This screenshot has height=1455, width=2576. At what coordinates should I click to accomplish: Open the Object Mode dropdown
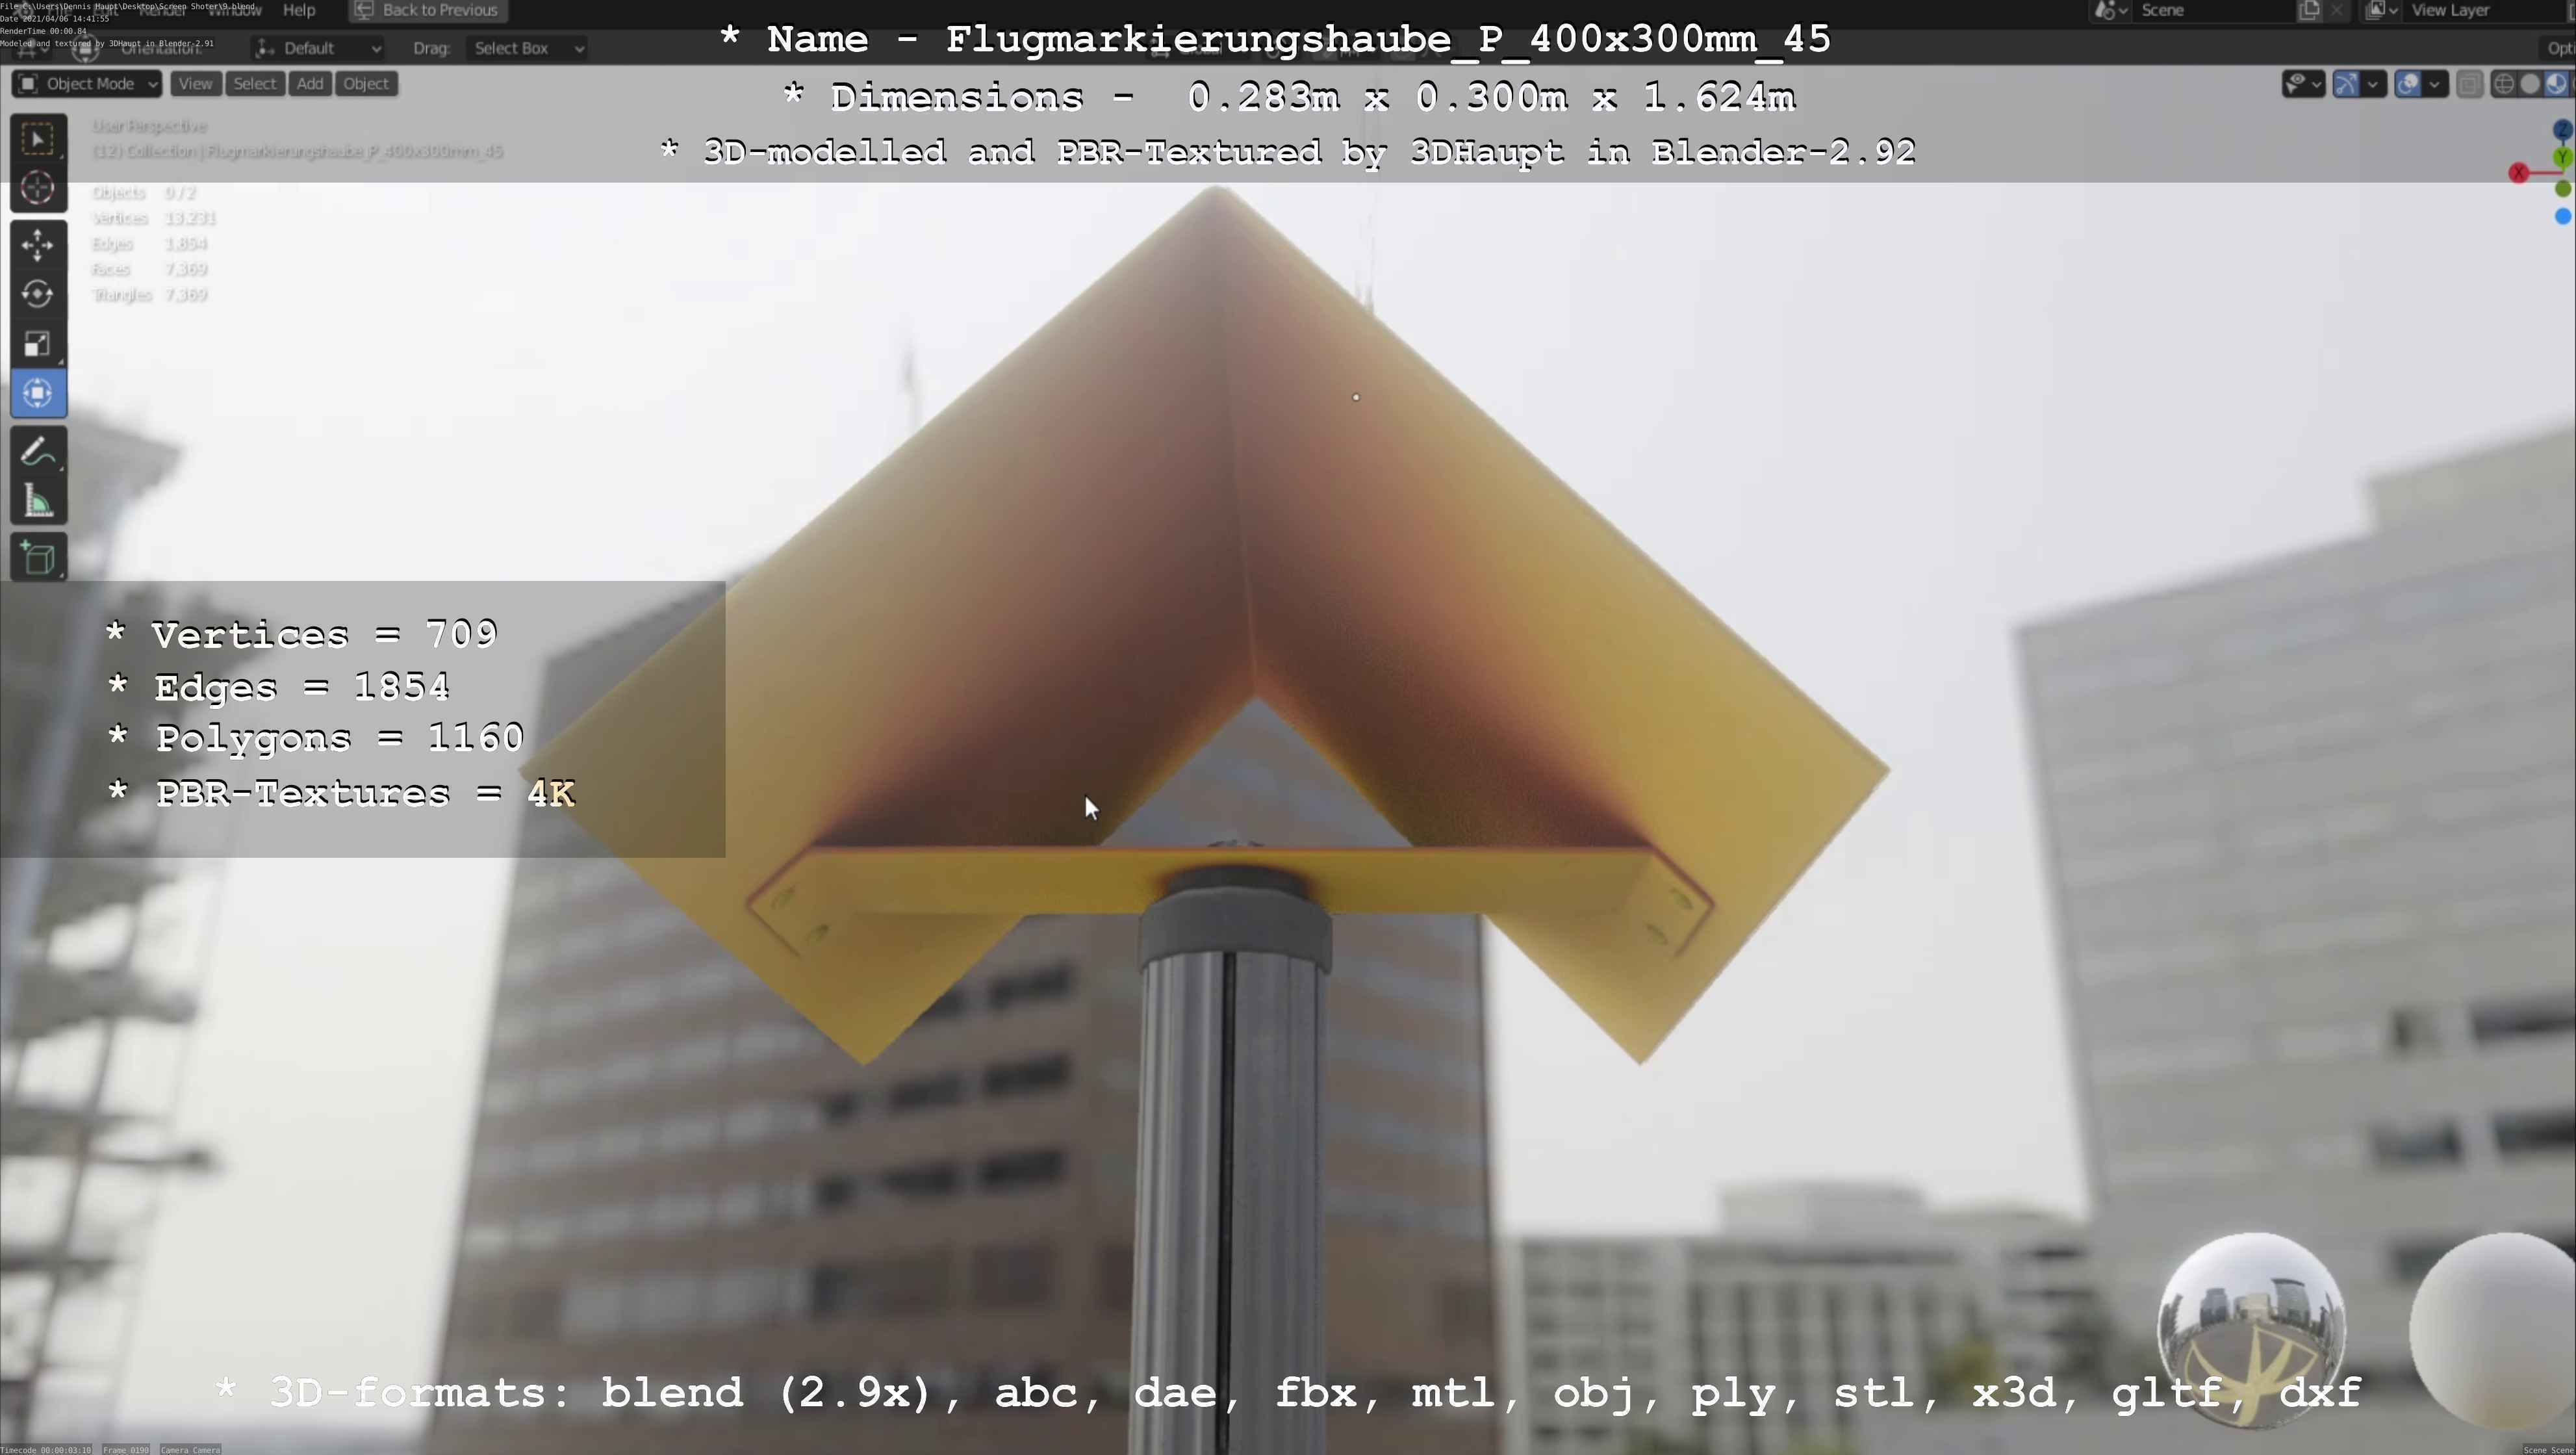pos(87,84)
